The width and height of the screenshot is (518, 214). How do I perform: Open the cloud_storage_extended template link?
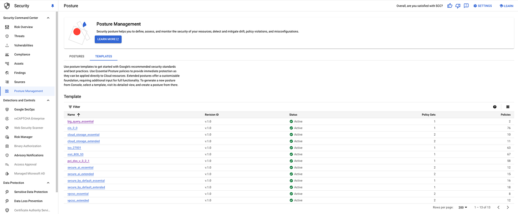(x=83, y=141)
